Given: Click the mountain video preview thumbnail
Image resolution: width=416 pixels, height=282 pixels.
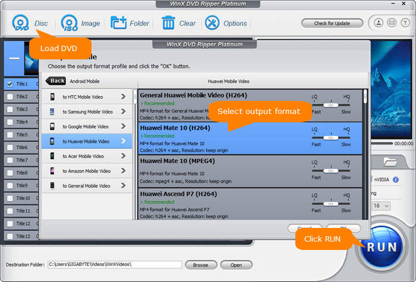Looking at the screenshot, I should (x=390, y=89).
